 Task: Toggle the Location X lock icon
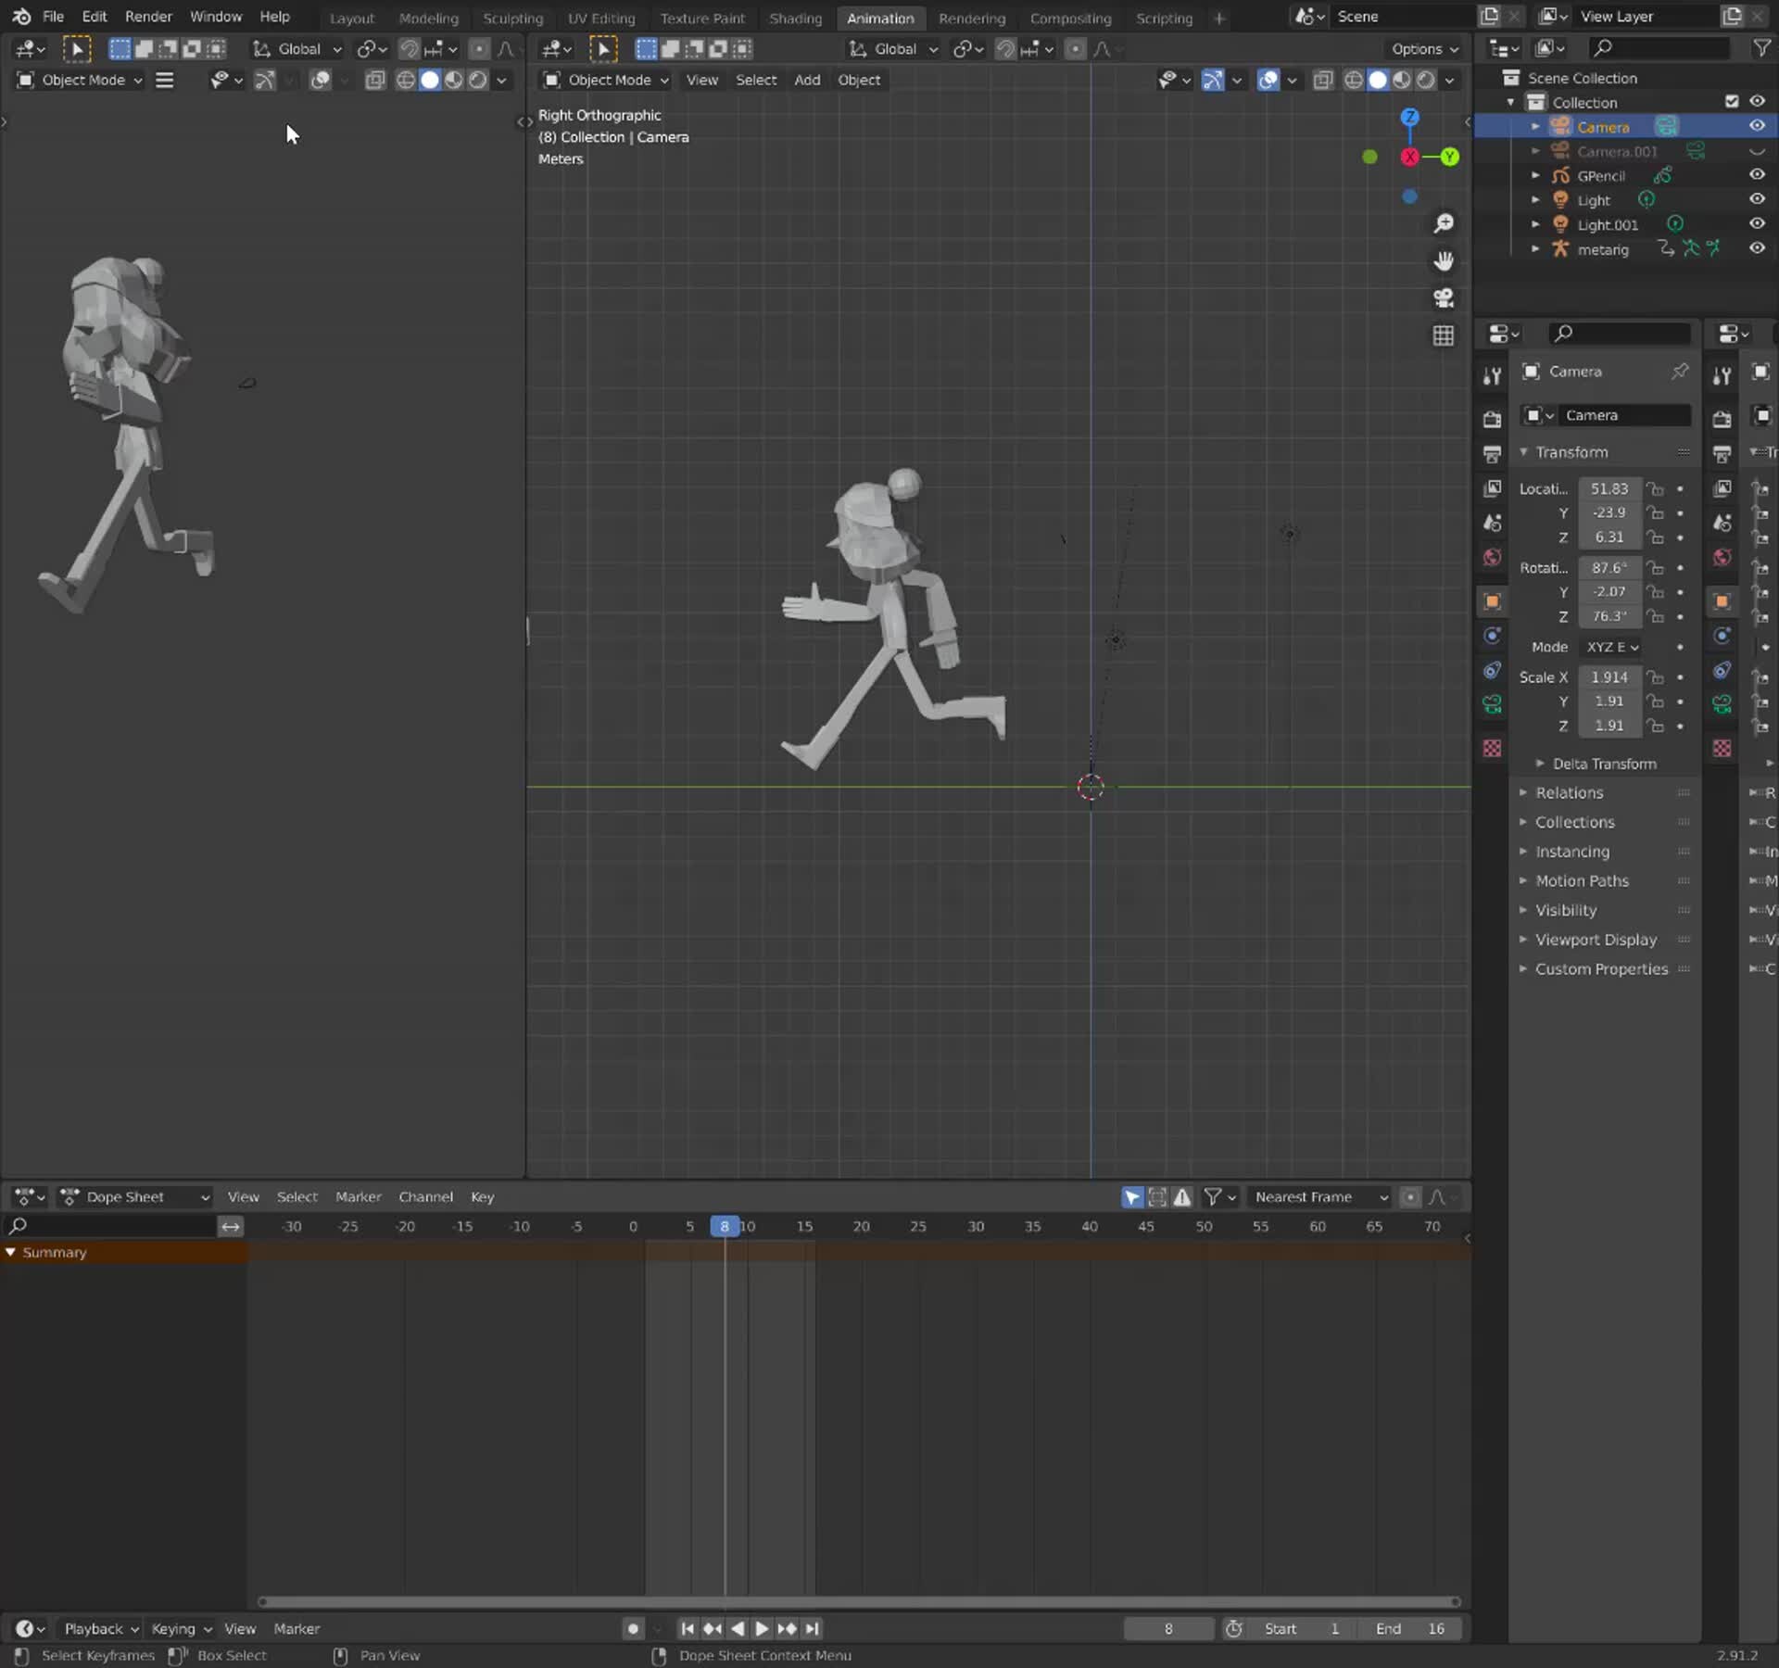click(x=1656, y=489)
